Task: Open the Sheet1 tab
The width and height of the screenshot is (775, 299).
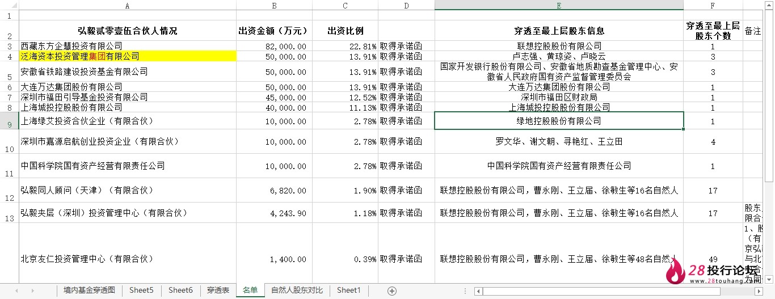Action: click(348, 290)
